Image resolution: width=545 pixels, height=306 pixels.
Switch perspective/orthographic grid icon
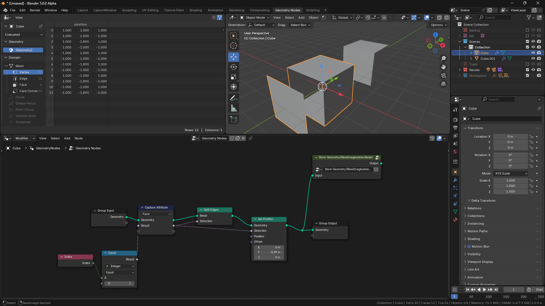point(443,84)
